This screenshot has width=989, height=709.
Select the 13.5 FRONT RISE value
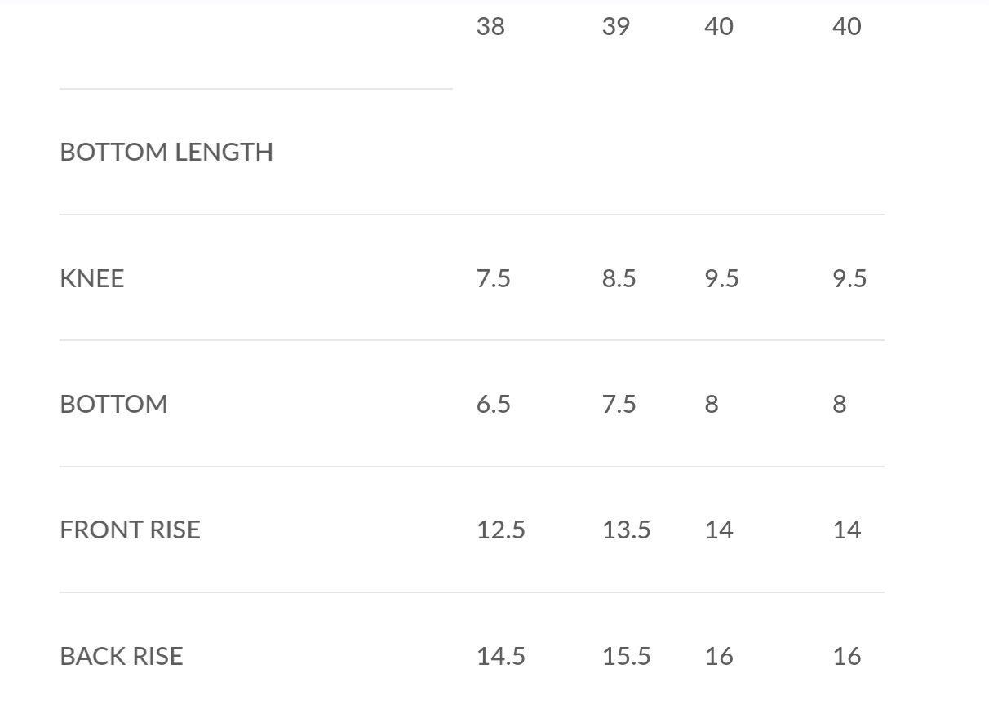tap(627, 530)
